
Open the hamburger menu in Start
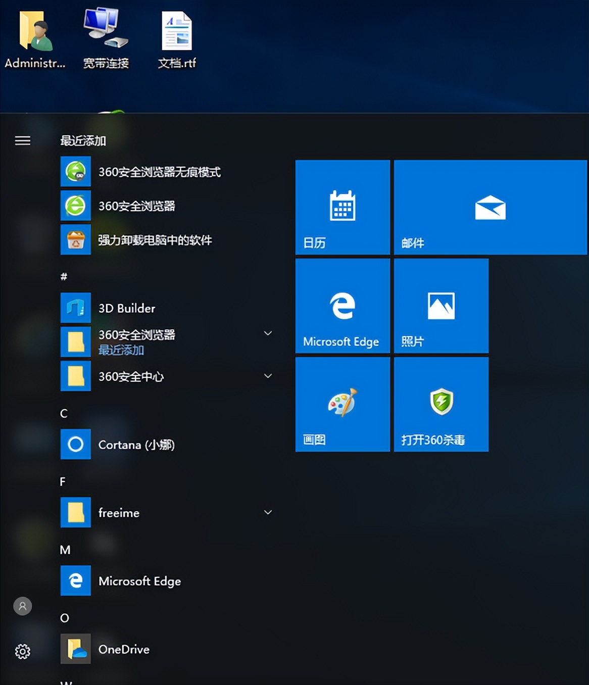(22, 141)
